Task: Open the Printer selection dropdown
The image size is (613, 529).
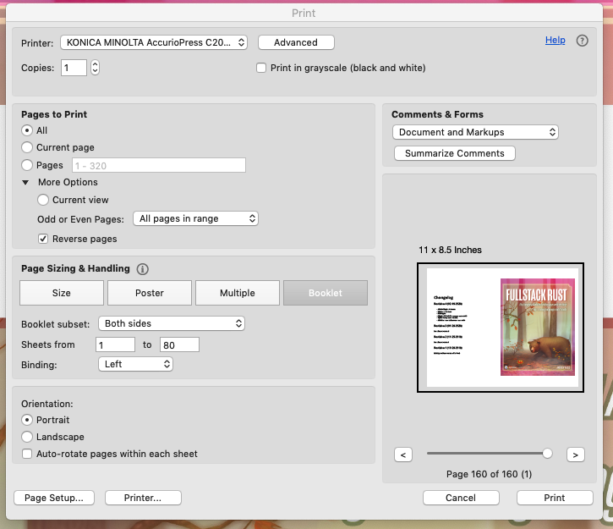Action: click(x=154, y=42)
